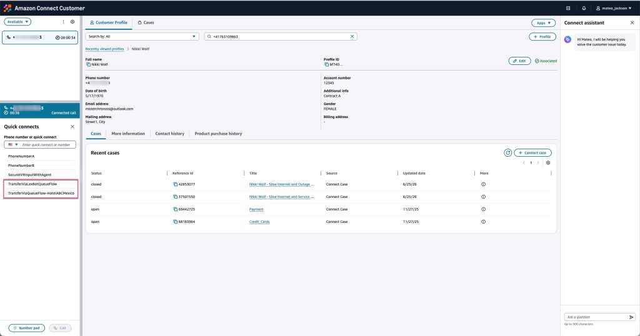
Task: Click the Amazon Connect logo icon
Action: (7, 8)
